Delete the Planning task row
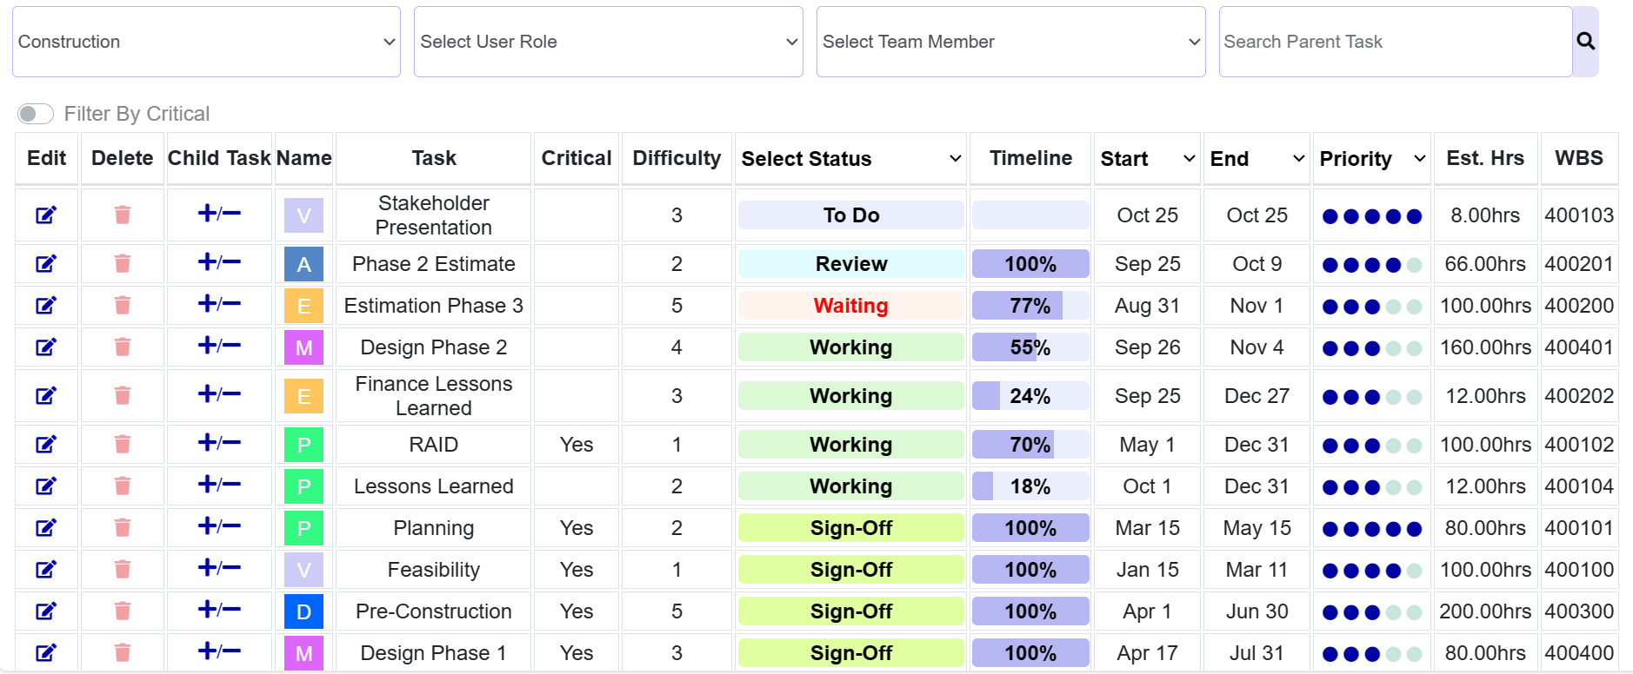1633x674 pixels. [123, 527]
